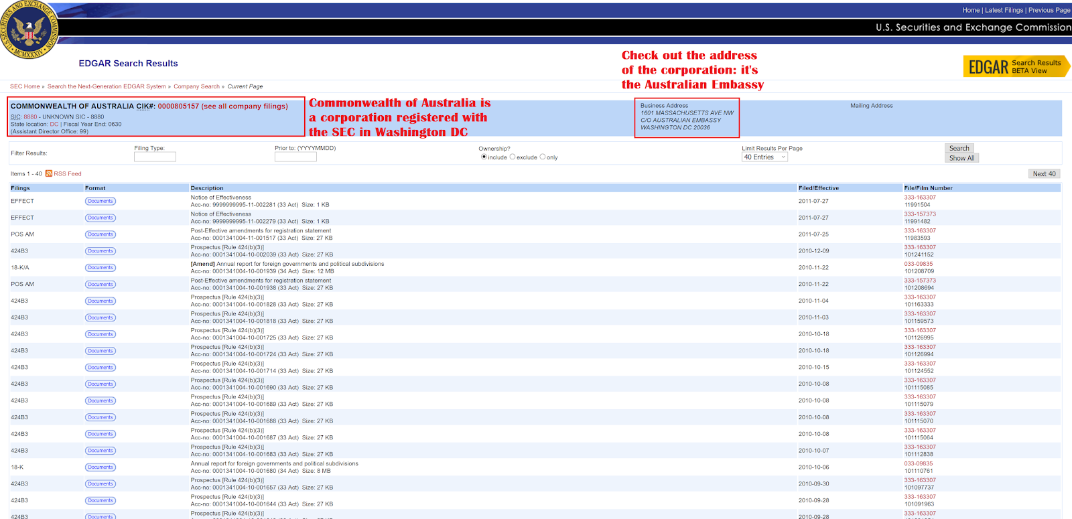Go to Previous Page link

click(x=1049, y=10)
